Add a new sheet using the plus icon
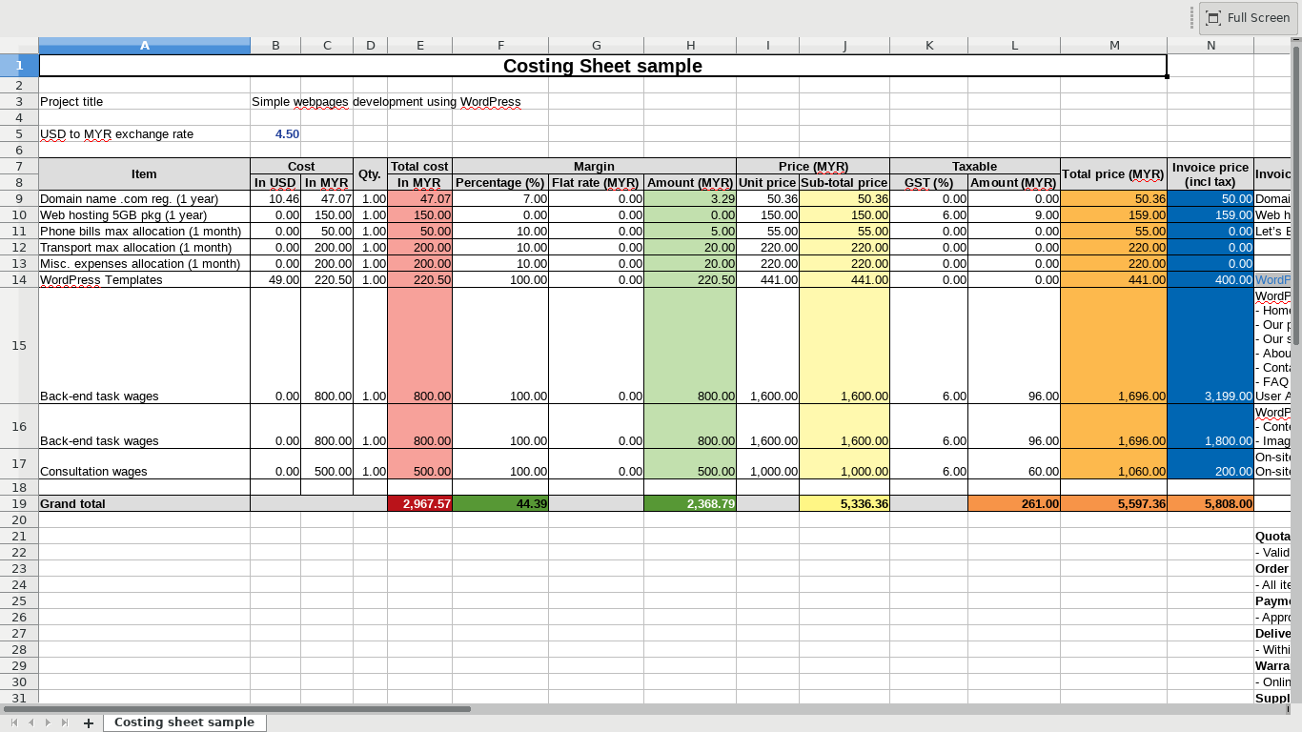The height and width of the screenshot is (732, 1302). pos(88,722)
